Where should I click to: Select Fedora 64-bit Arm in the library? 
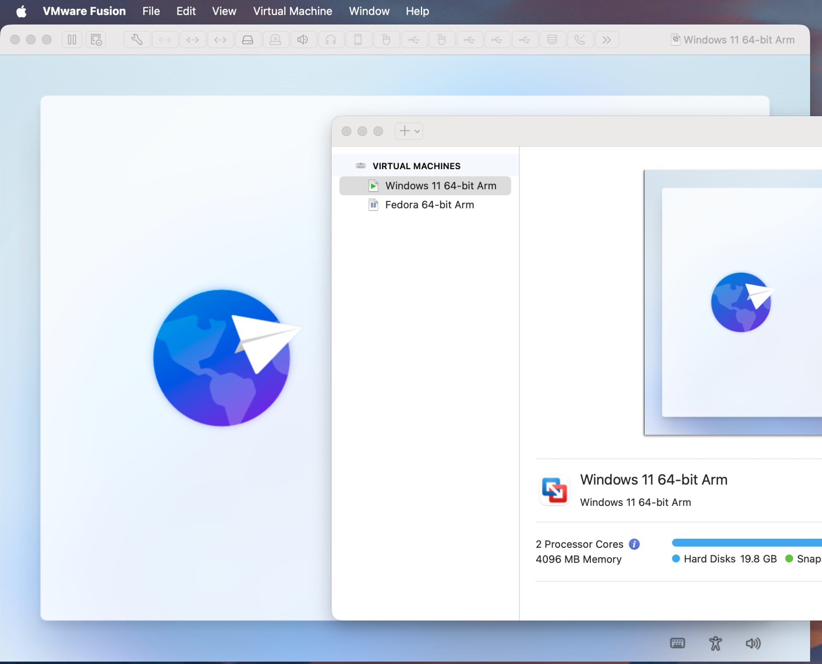(x=429, y=204)
